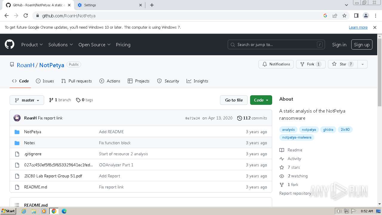Open the Notifications button

click(x=276, y=64)
